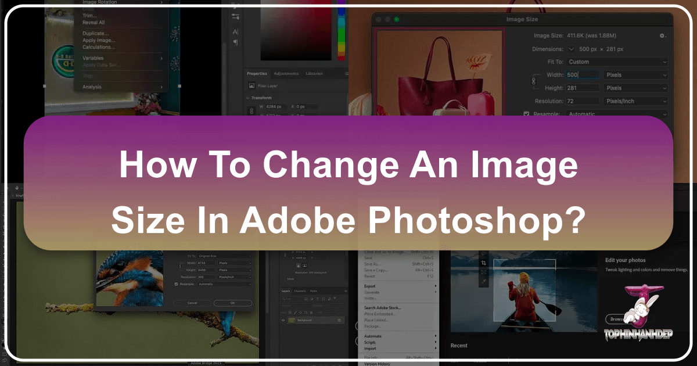Uncheck the Resample checkbox in the Image Size dialog
697x366 pixels.
pos(527,114)
